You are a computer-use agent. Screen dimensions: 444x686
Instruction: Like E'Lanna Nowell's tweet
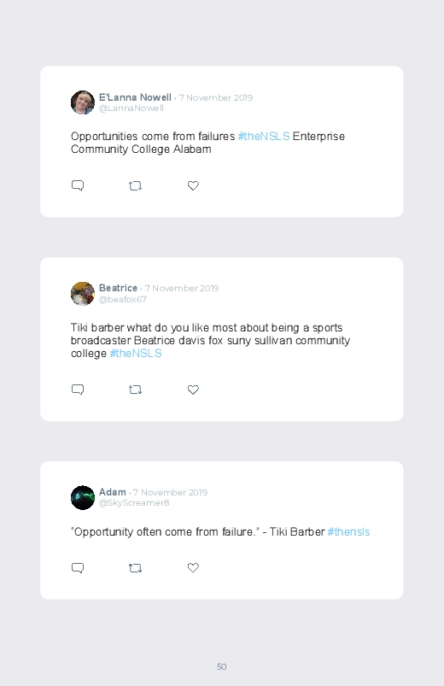tap(193, 185)
